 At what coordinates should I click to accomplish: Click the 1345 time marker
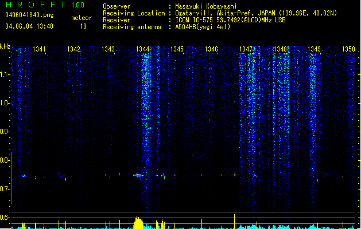pos(177,49)
